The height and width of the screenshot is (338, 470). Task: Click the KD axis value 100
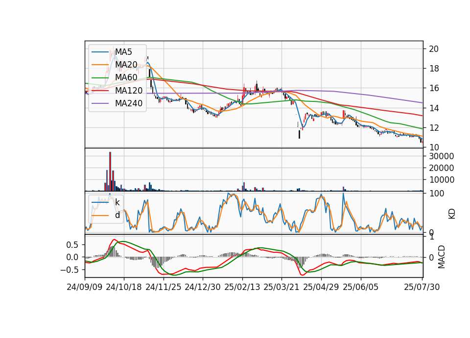pos(436,193)
